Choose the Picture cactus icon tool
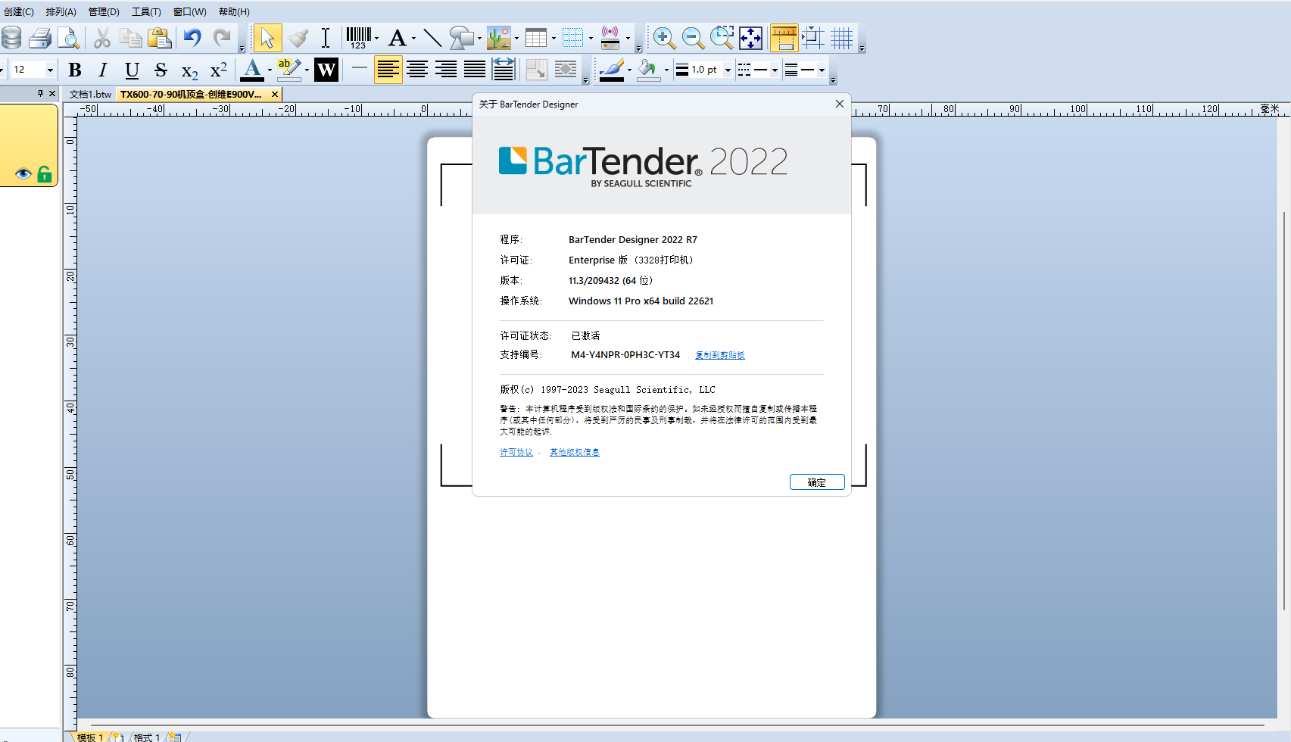 499,38
